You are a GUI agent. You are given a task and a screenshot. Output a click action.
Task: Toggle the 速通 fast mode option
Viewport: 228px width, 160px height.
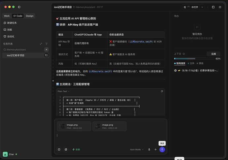(x=76, y=149)
